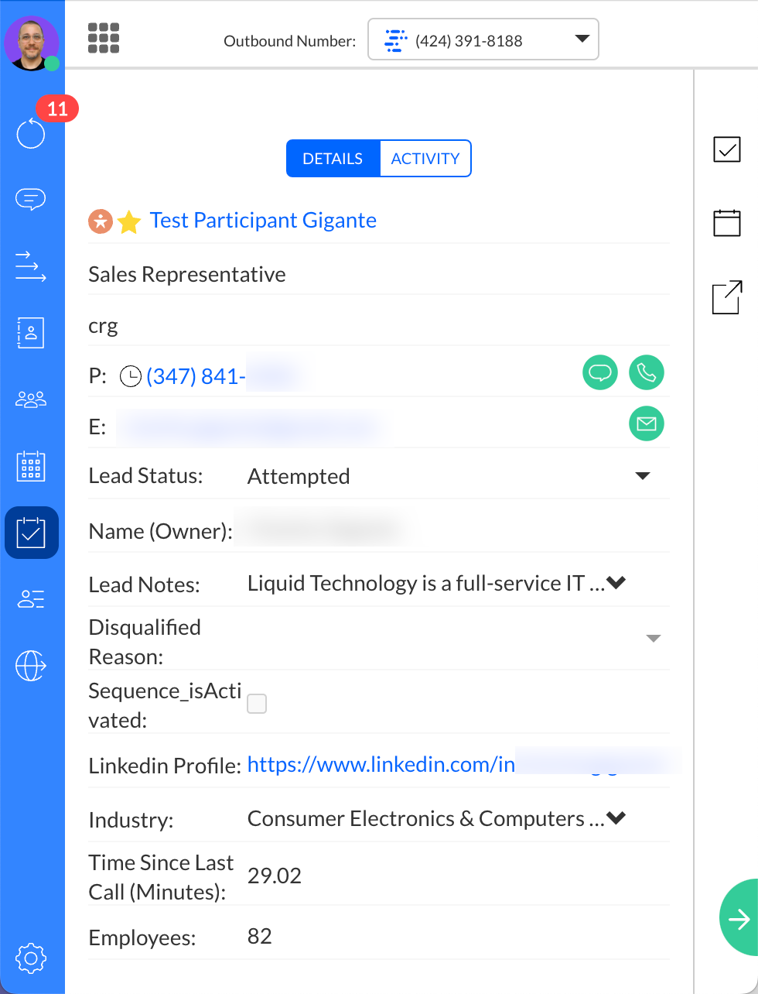Click the calendar icon in right panel
Viewport: 758px width, 994px height.
coord(726,223)
